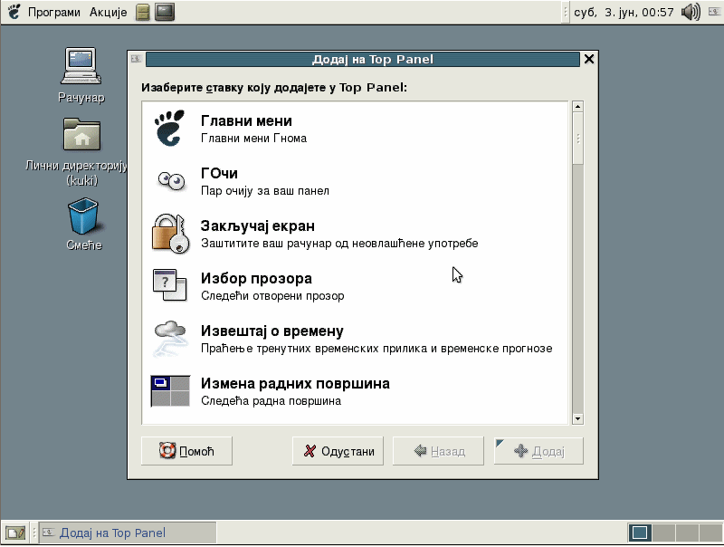The width and height of the screenshot is (724, 547).
Task: Open the Акције menu
Action: coord(108,12)
